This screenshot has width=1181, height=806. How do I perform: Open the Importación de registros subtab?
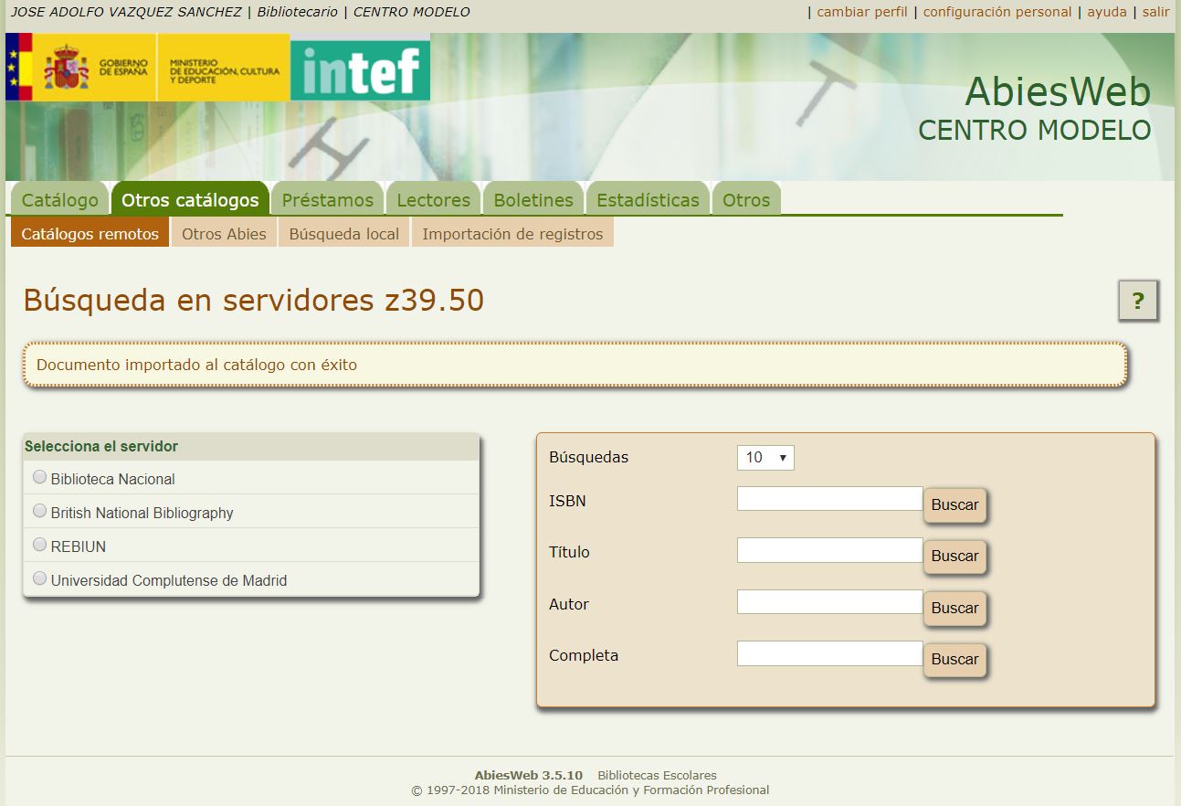[512, 234]
